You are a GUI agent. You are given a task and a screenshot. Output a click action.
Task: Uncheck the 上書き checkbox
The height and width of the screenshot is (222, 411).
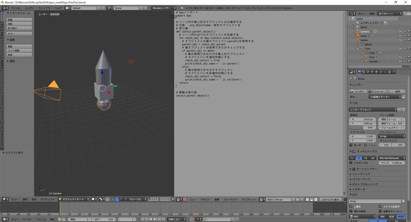(x=351, y=207)
